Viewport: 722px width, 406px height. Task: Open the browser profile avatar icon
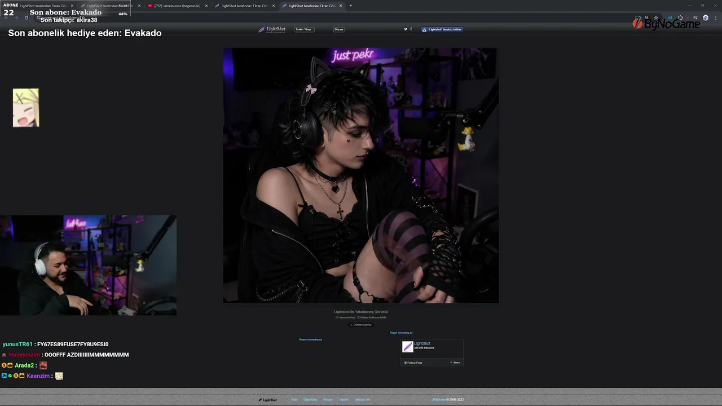coord(705,17)
